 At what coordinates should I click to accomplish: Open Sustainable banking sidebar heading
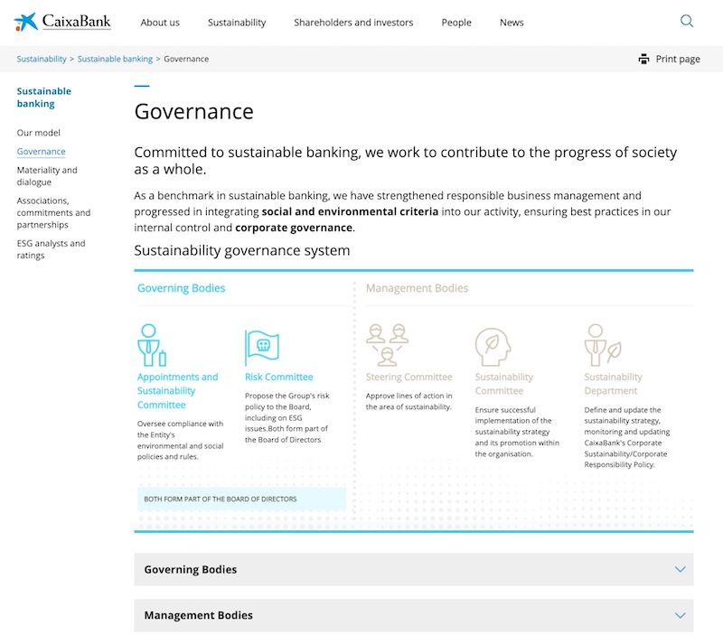43,98
